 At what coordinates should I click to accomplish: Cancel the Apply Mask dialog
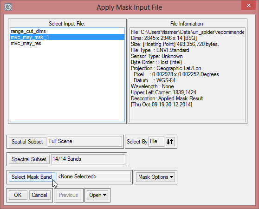click(39, 195)
